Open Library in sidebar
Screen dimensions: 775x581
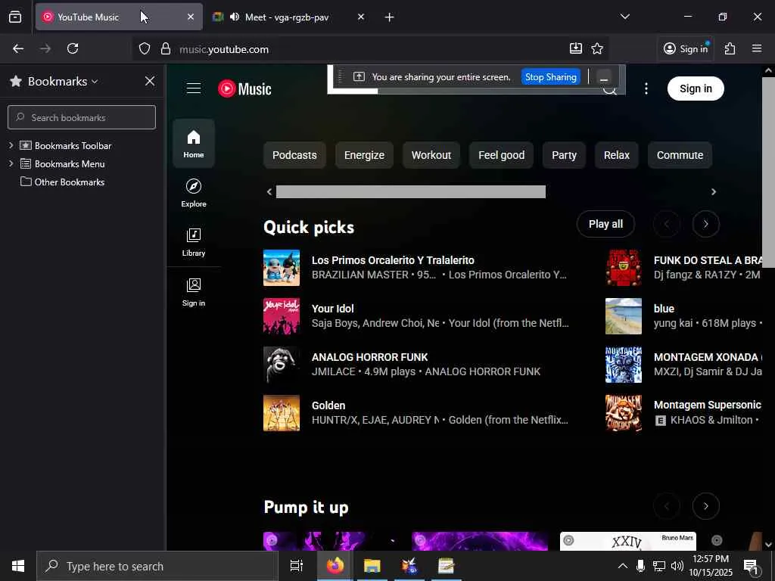tap(193, 242)
